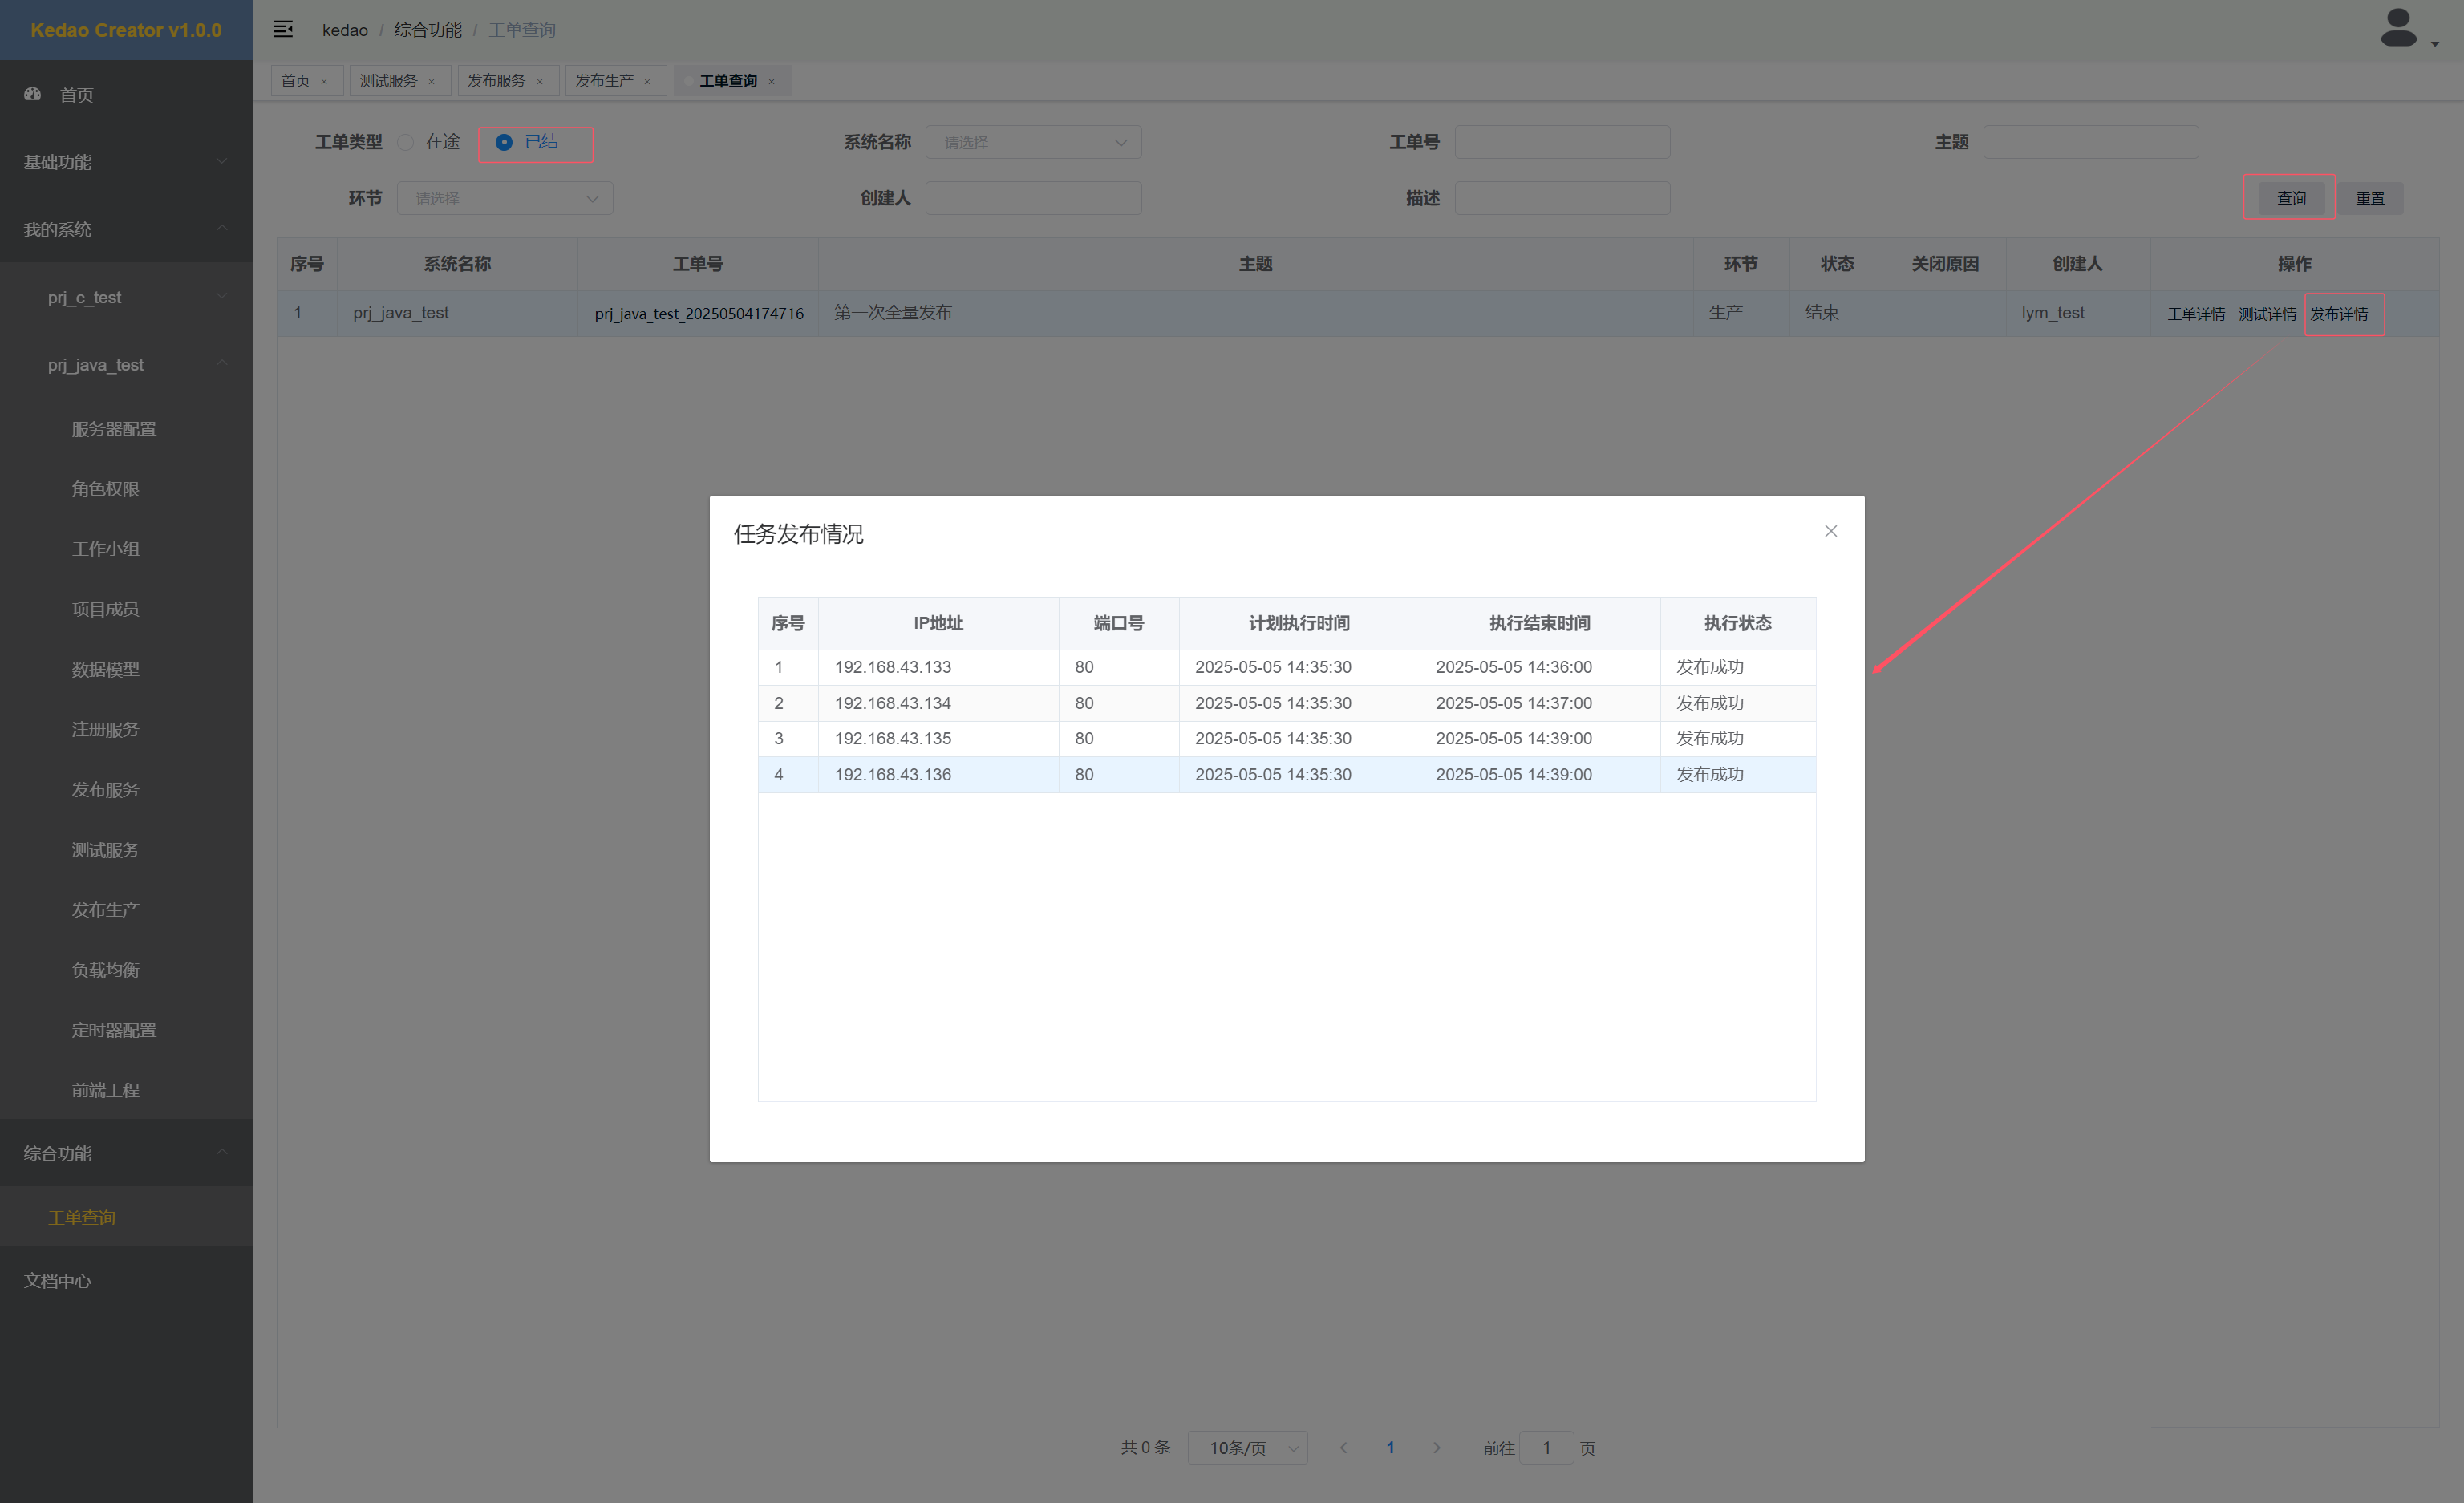Image resolution: width=2464 pixels, height=1503 pixels.
Task: Click the 工单详情 link in table row
Action: [x=2195, y=314]
